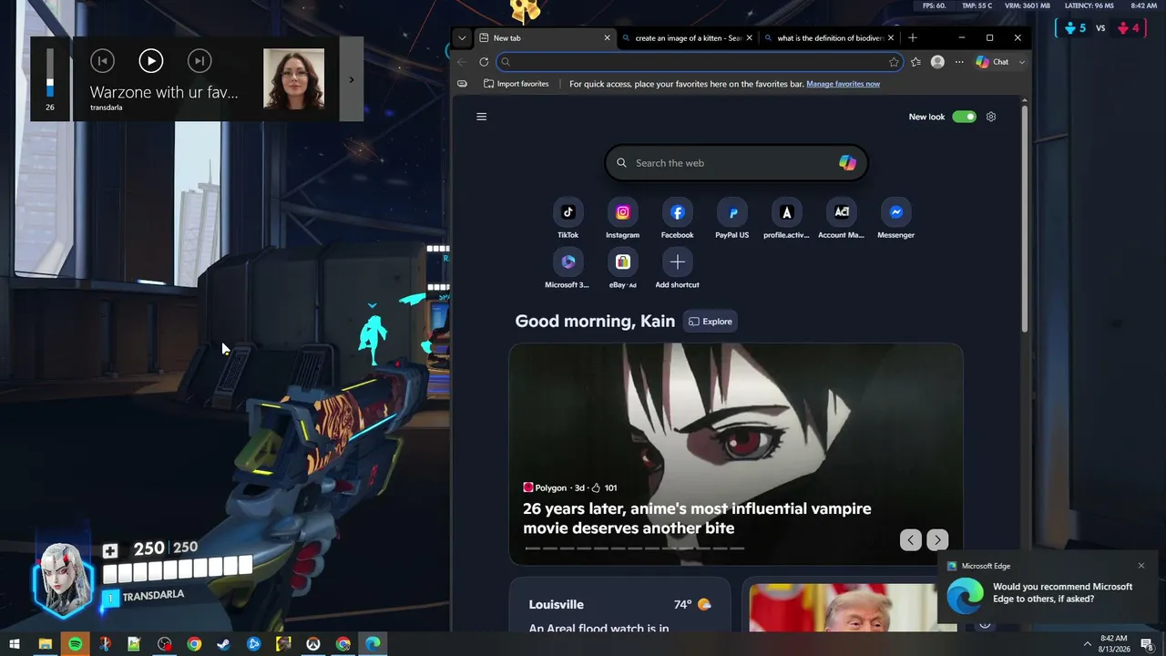Open a new browser tab
The height and width of the screenshot is (656, 1166).
913,38
